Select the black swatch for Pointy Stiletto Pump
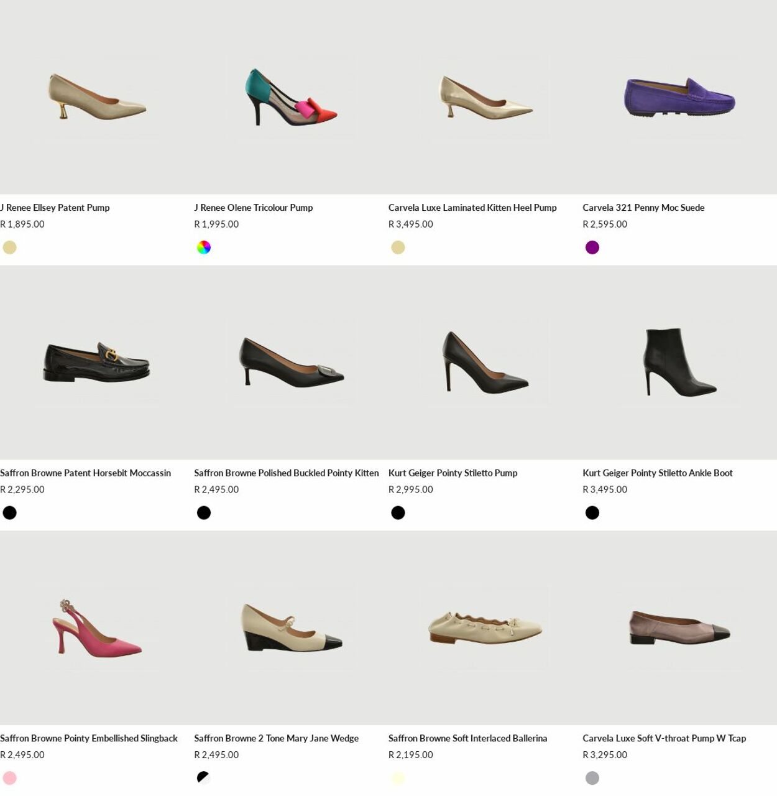Screen dimensions: 777x796 click(398, 513)
